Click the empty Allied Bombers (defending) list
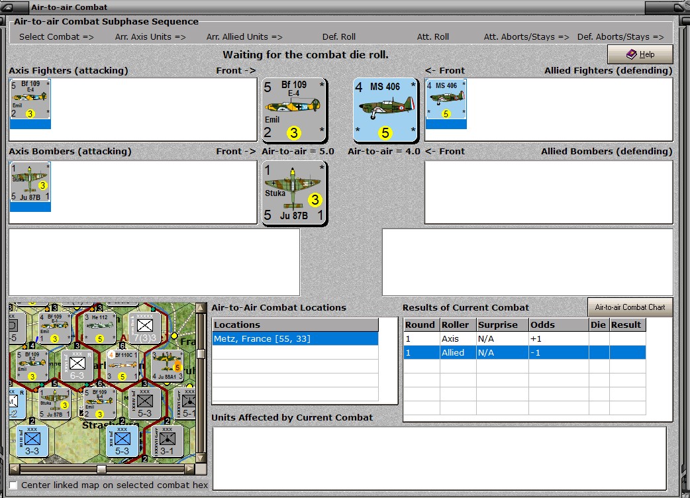 [549, 192]
